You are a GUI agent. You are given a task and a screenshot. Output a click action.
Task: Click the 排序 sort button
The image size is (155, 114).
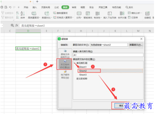[23, 15]
